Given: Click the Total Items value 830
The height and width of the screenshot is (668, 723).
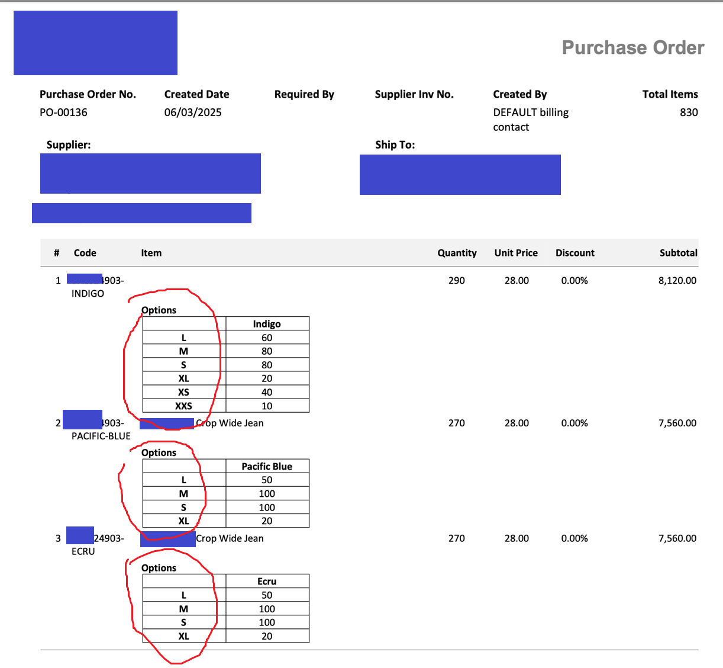Looking at the screenshot, I should pyautogui.click(x=689, y=113).
